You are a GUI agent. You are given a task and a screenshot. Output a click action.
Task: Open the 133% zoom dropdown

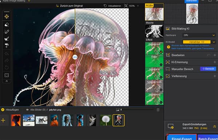pos(138,6)
